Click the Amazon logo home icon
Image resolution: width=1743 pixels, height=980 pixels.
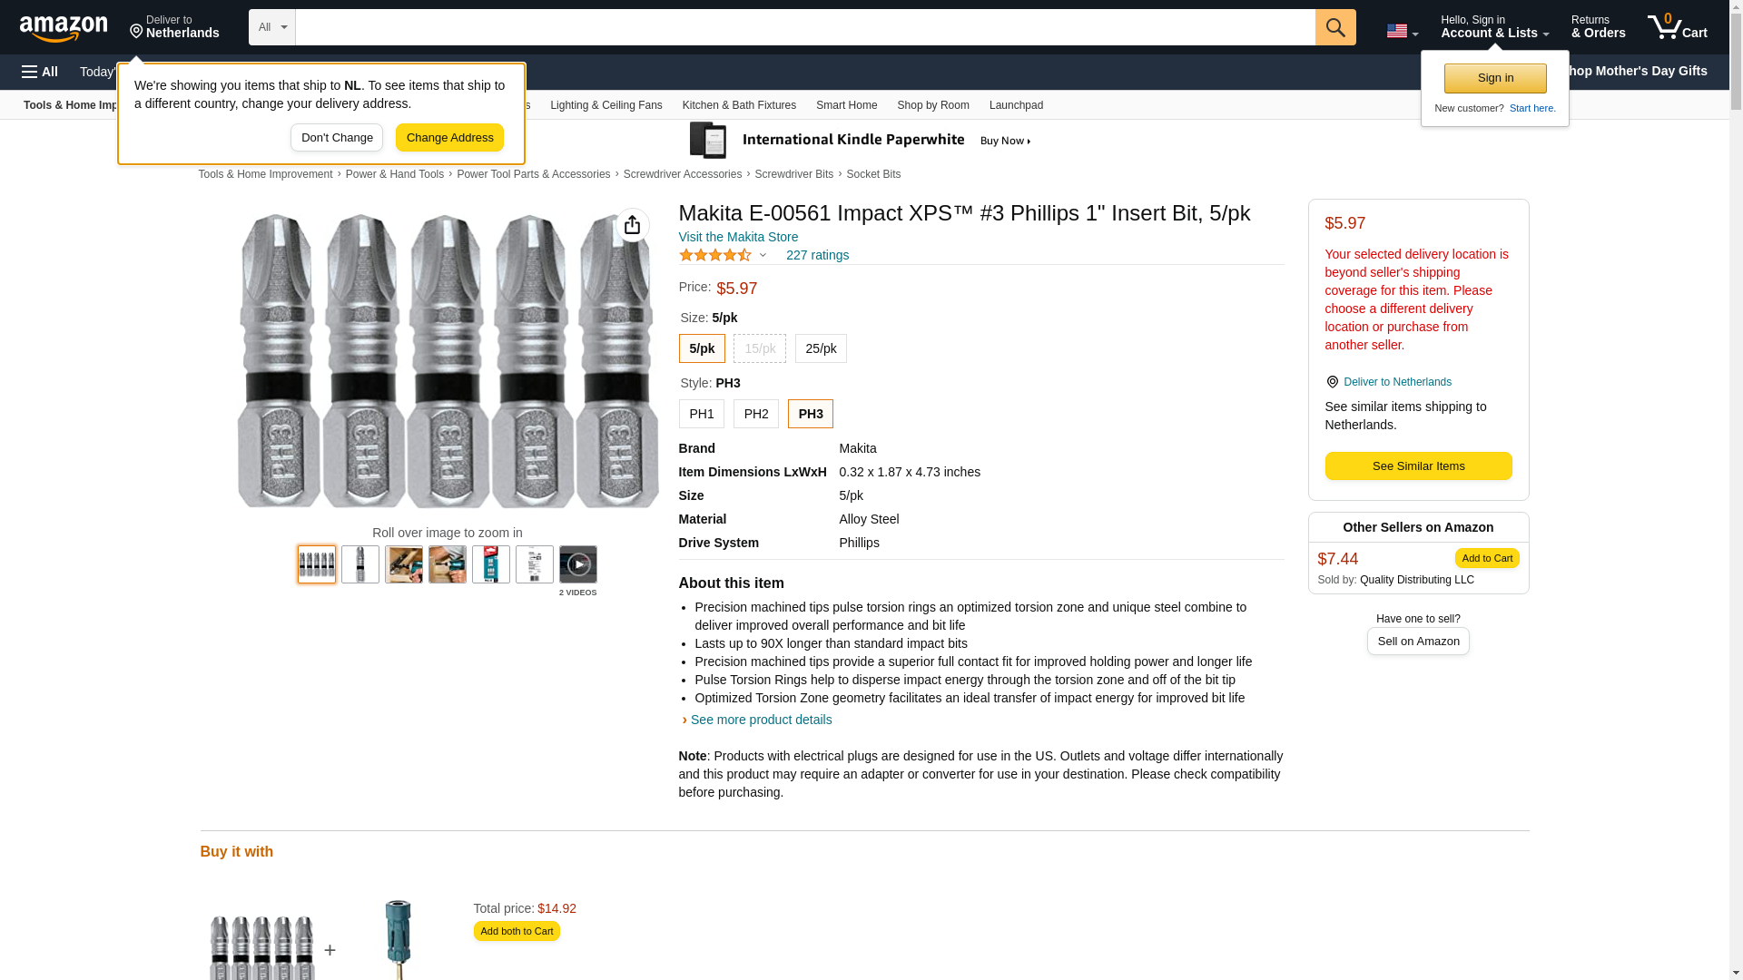pos(64,28)
